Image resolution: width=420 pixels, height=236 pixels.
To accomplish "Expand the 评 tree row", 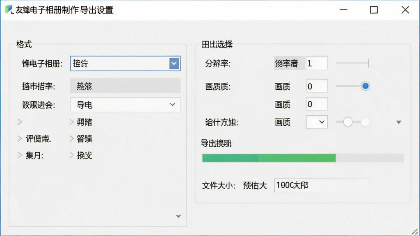I will pyautogui.click(x=20, y=138).
